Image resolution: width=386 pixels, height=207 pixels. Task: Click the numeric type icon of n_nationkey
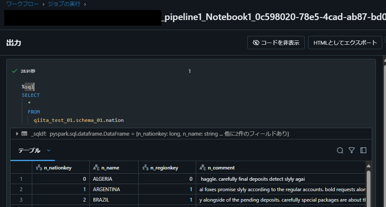pos(39,167)
